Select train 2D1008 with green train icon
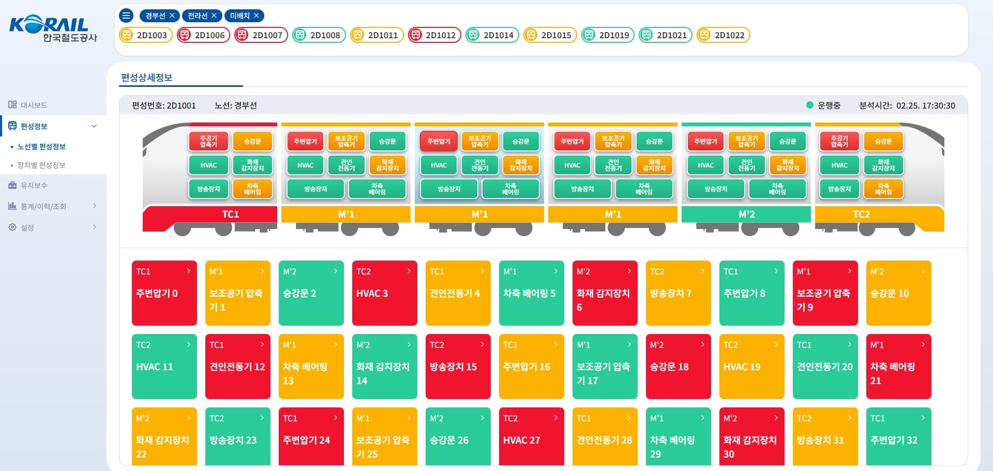This screenshot has width=993, height=471. [x=319, y=35]
